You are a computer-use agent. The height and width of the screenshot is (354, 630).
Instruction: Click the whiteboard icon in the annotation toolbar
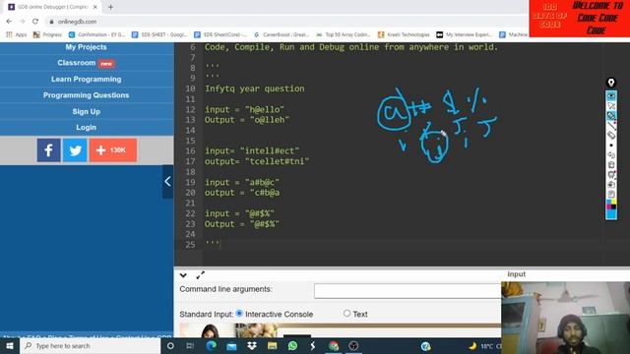click(x=611, y=175)
